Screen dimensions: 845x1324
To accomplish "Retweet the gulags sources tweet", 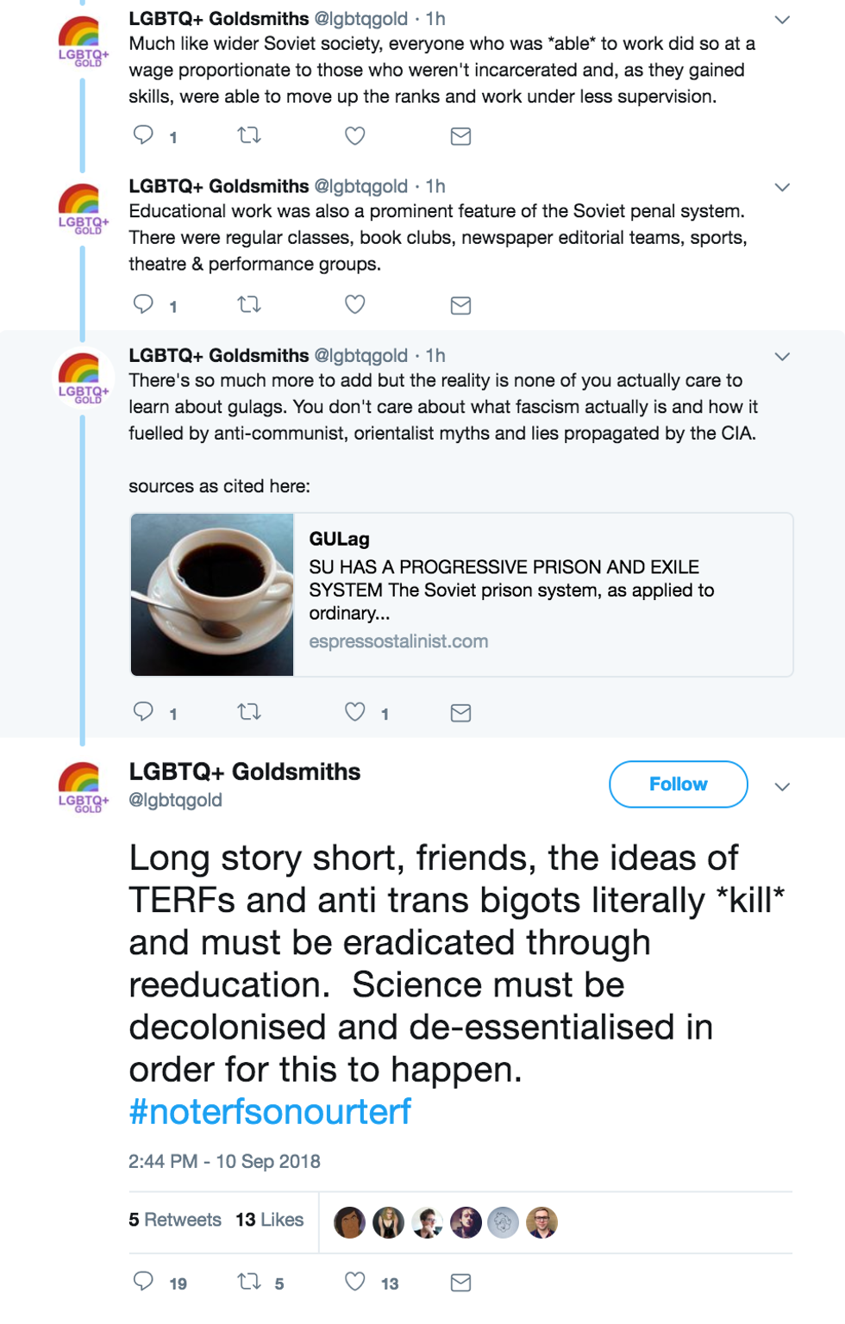I will tap(249, 712).
